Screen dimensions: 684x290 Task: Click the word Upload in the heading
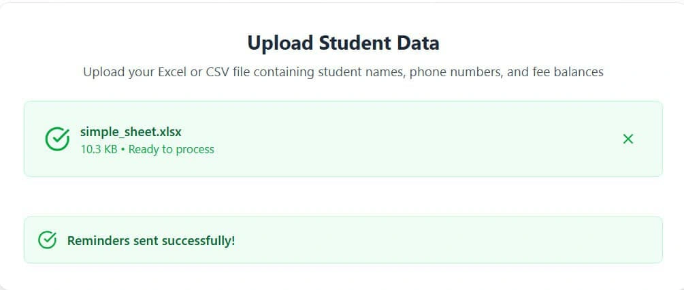tap(280, 44)
